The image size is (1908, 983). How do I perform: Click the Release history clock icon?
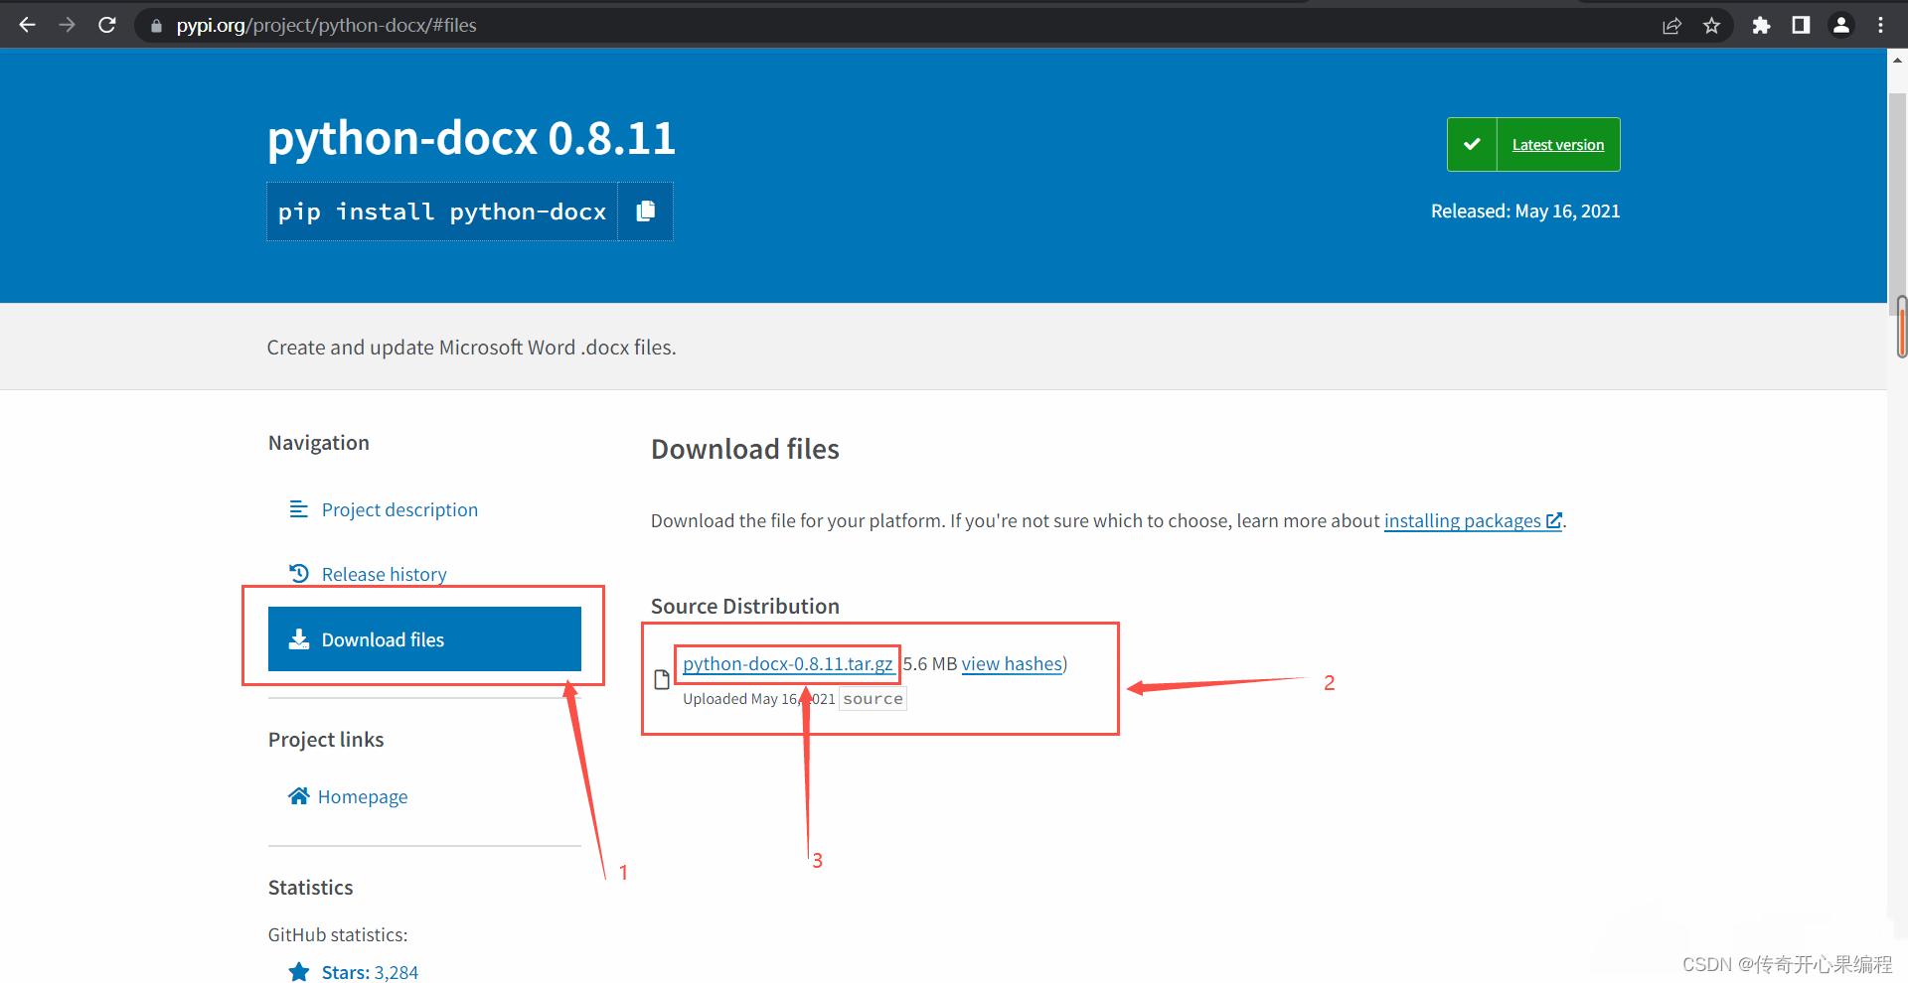click(298, 573)
